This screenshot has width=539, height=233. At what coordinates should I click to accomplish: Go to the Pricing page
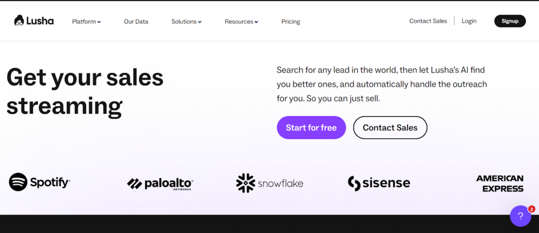coord(291,22)
